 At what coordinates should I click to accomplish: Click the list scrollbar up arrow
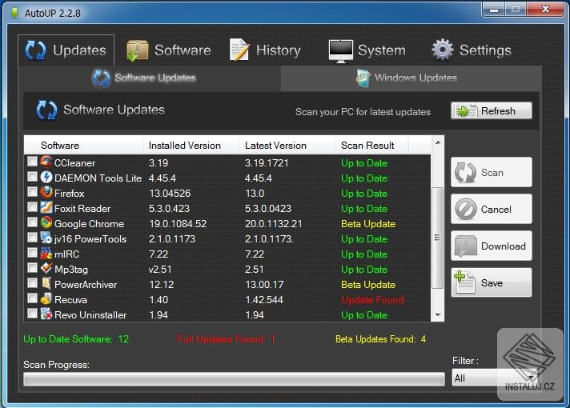click(438, 142)
